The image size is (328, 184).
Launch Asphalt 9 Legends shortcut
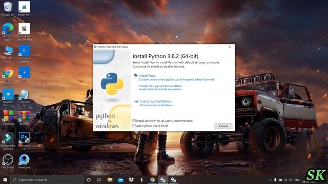pos(24,54)
